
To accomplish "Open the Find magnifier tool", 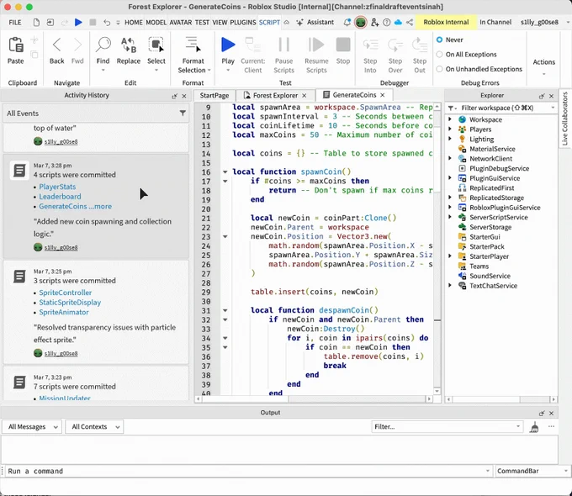I will 103,45.
